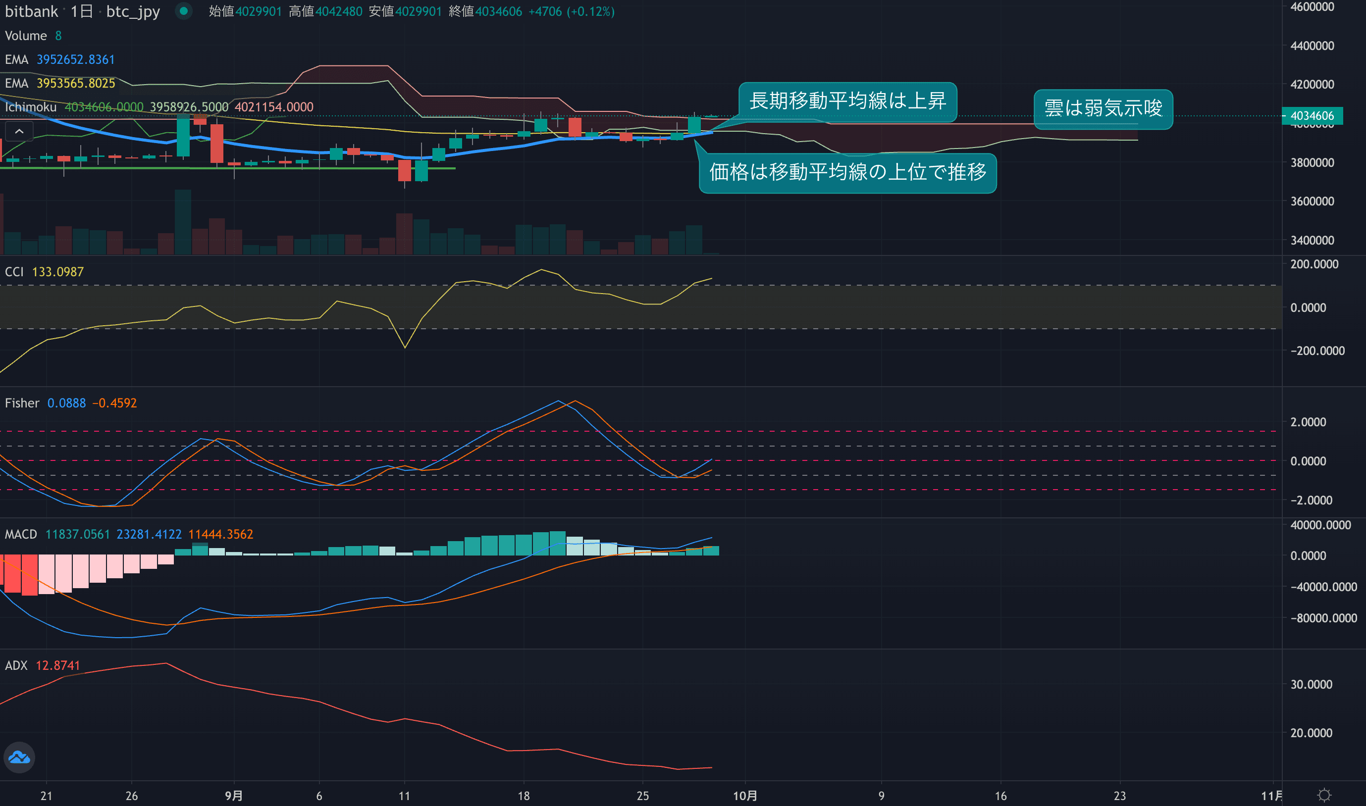1366x806 pixels.
Task: Click the Volume indicator legend label
Action: [26, 36]
